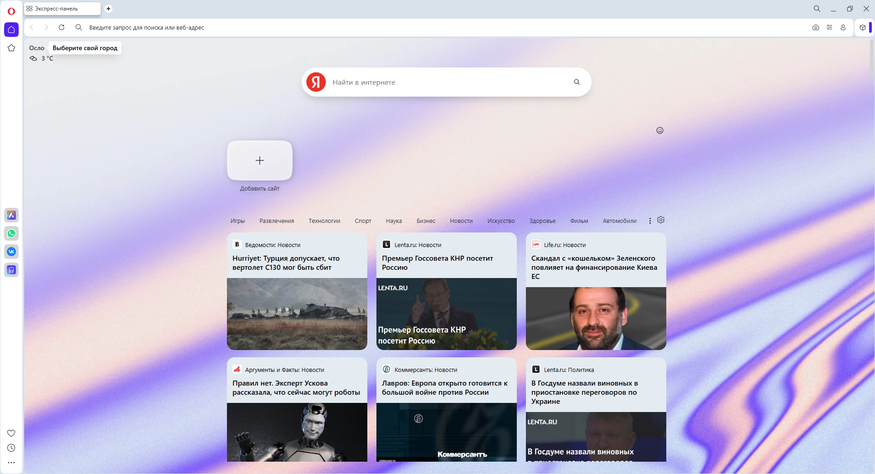875x474 pixels.
Task: Click the smiley feedback icon
Action: tap(660, 130)
